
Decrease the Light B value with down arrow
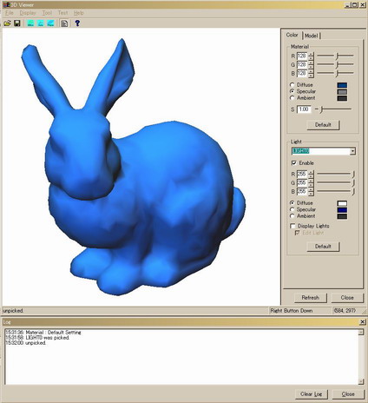[311, 194]
